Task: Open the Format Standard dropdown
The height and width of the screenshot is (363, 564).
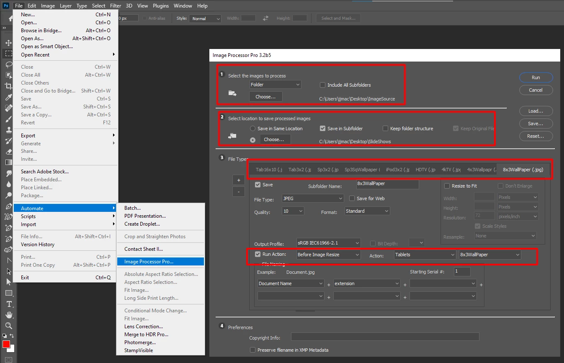Action: coord(367,211)
